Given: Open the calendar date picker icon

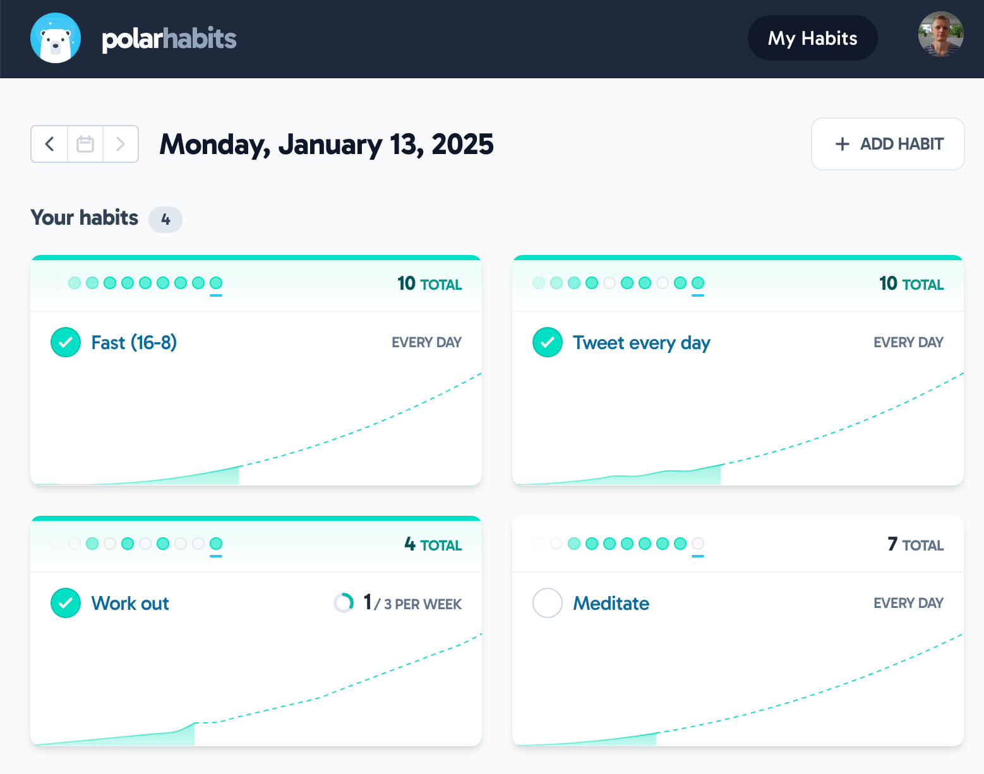Looking at the screenshot, I should (85, 144).
